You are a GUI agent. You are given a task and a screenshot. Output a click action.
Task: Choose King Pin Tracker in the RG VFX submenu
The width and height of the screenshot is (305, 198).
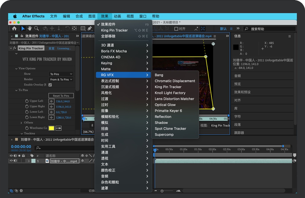(x=175, y=87)
